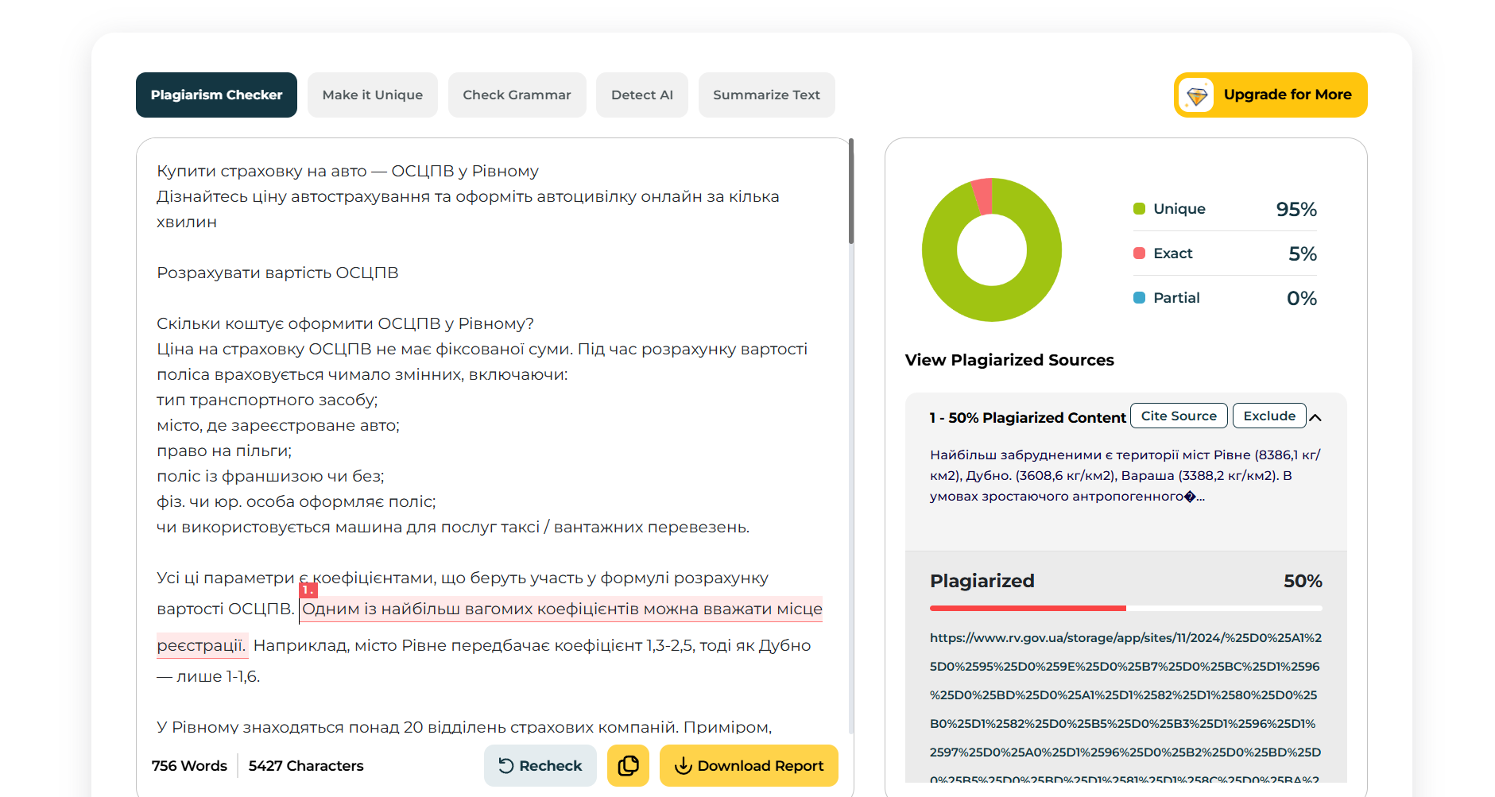This screenshot has height=797, width=1495.
Task: Switch to Make it Unique tab
Action: point(373,95)
